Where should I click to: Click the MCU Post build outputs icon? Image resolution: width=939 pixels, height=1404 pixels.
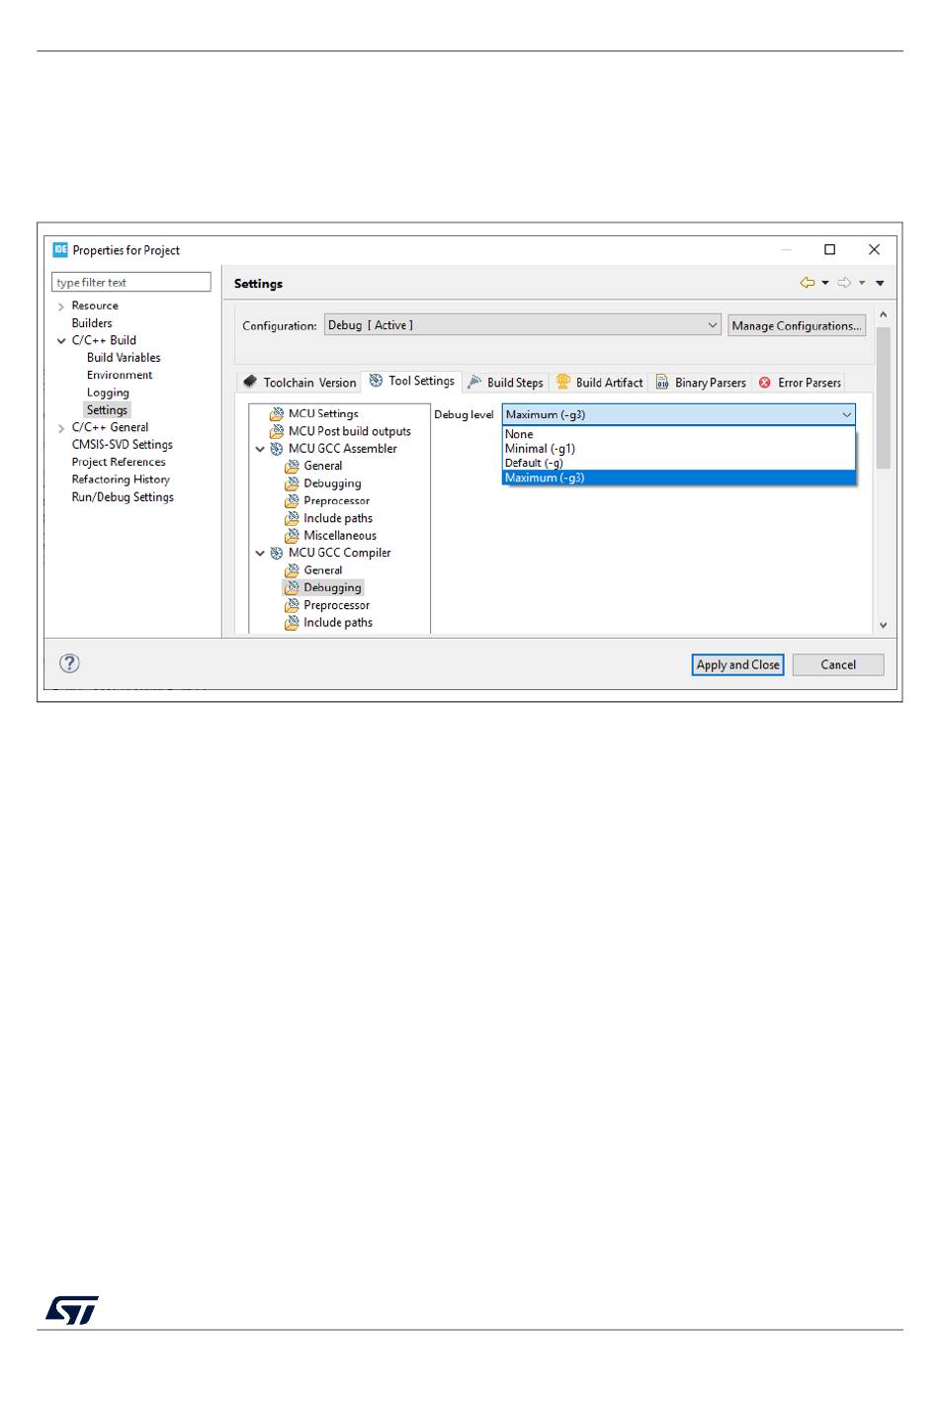(277, 431)
